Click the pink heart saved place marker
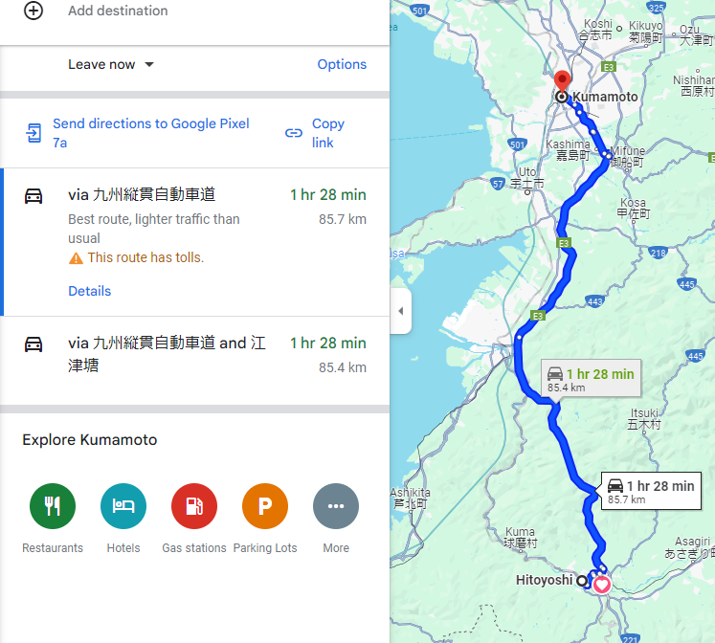This screenshot has width=715, height=643. click(601, 585)
